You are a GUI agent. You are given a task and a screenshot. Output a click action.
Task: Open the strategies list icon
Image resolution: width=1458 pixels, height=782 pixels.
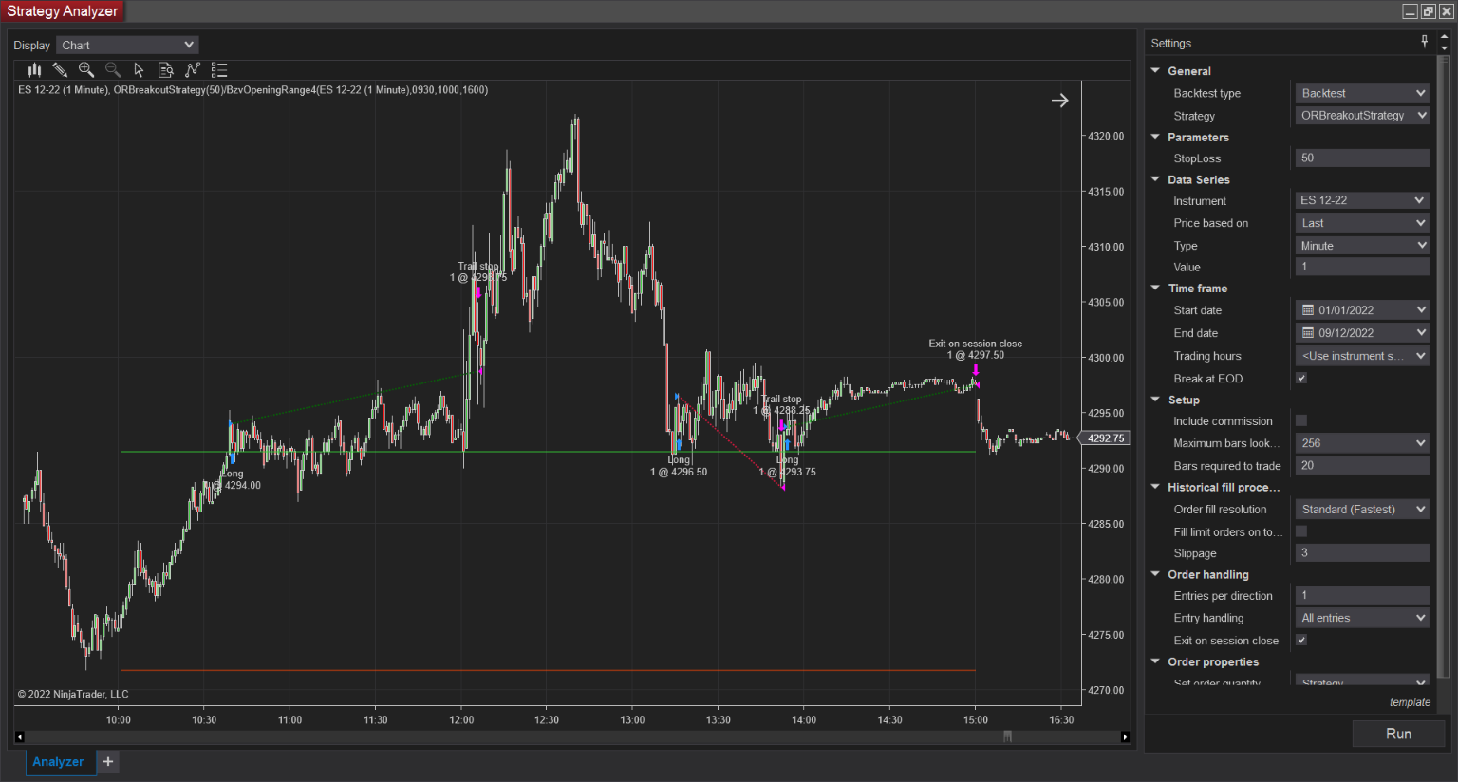click(219, 69)
